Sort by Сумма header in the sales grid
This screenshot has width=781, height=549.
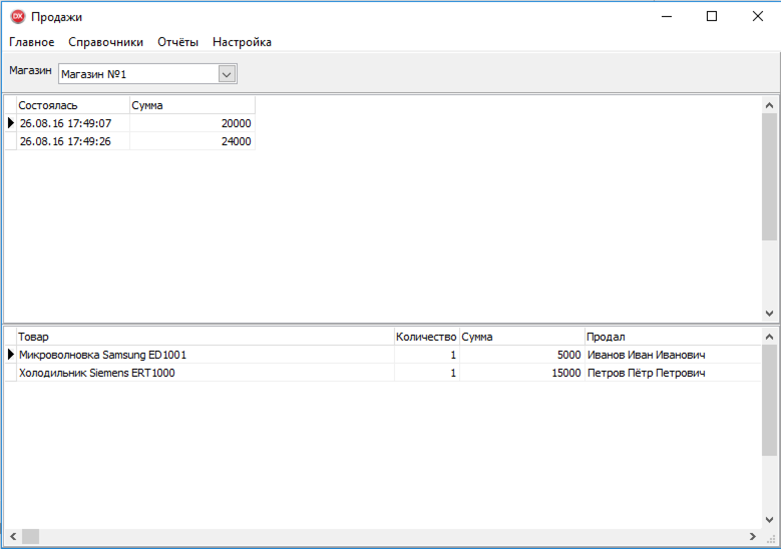192,105
